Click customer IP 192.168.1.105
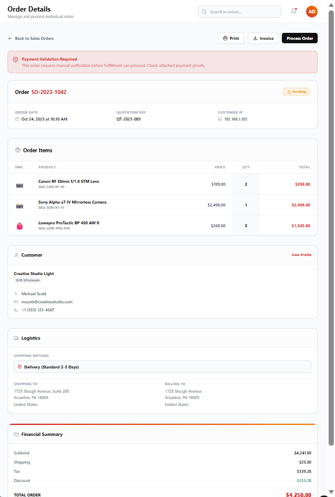Image resolution: width=335 pixels, height=497 pixels. (236, 119)
